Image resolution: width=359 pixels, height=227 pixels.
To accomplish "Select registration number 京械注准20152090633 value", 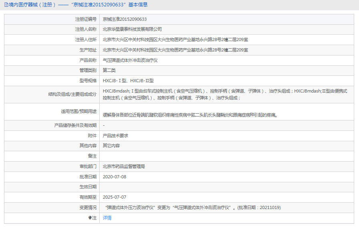I will pos(125,20).
